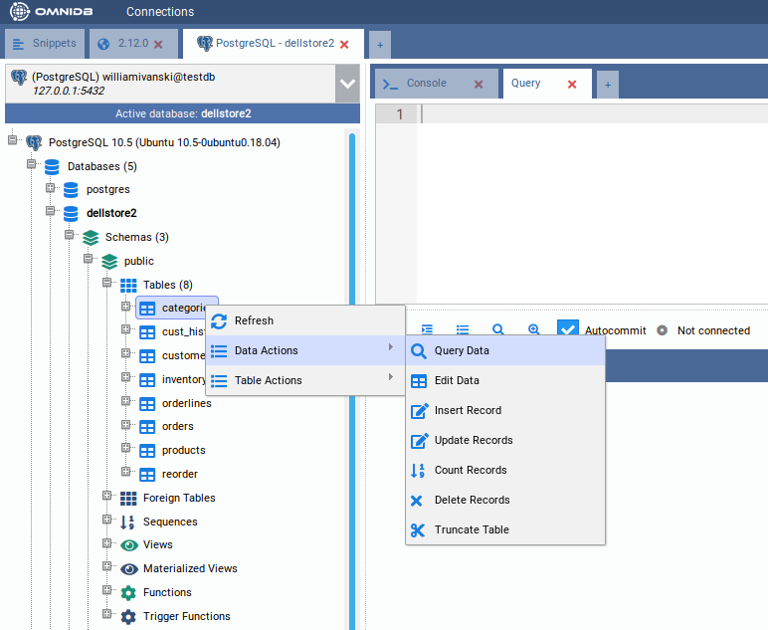Click the Refresh arrows icon

point(219,321)
